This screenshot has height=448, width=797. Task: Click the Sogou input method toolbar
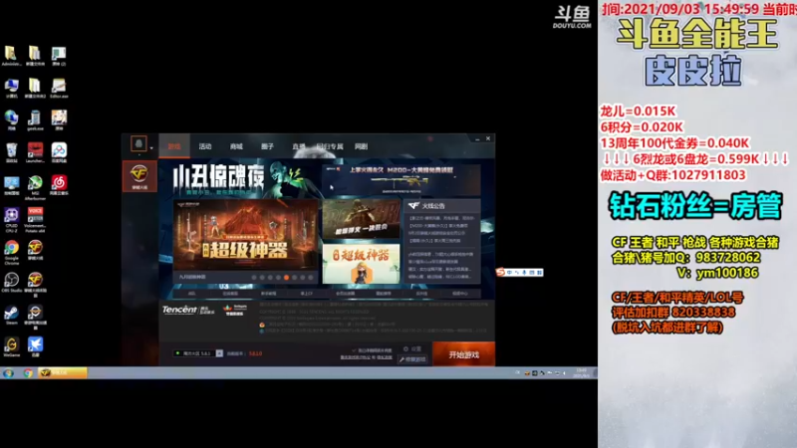(519, 272)
